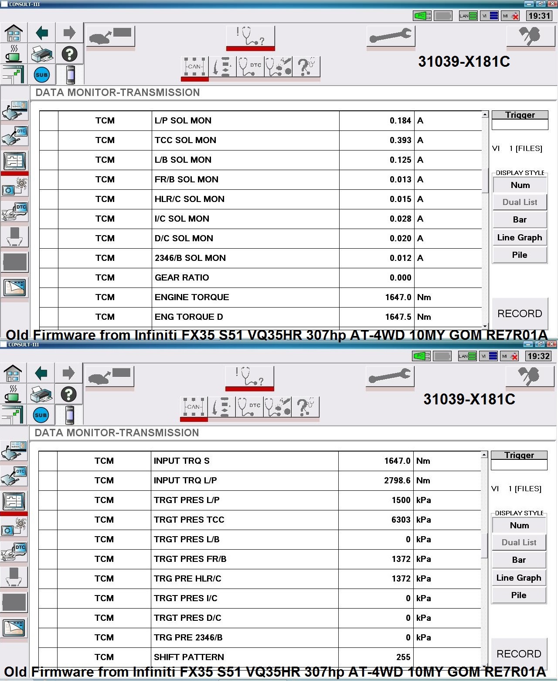
Task: Click fan and camera sidebar icon, upper window
Action: [15, 186]
